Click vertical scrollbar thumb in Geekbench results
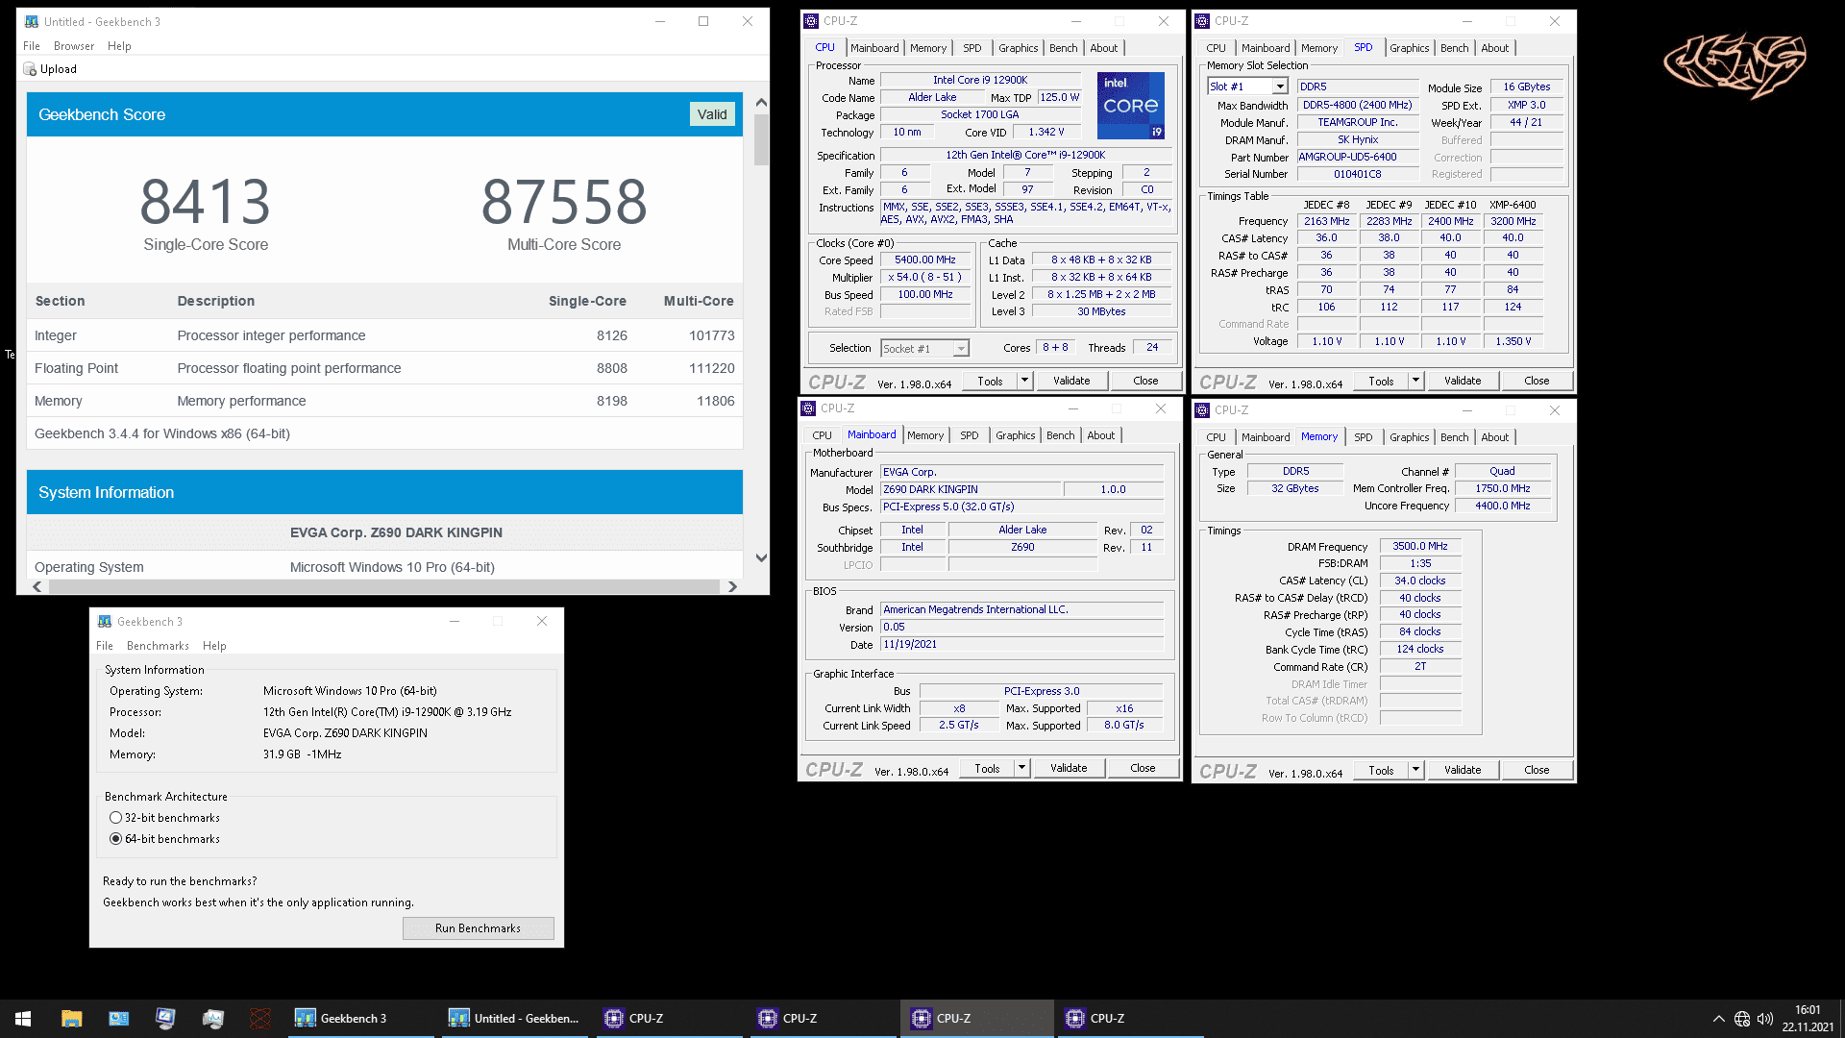The height and width of the screenshot is (1038, 1845). point(761,140)
